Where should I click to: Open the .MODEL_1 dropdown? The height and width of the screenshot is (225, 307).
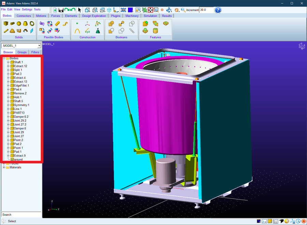coord(39,46)
